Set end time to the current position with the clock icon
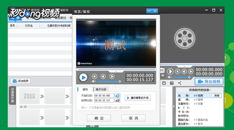234x130 pixels. tap(118, 101)
